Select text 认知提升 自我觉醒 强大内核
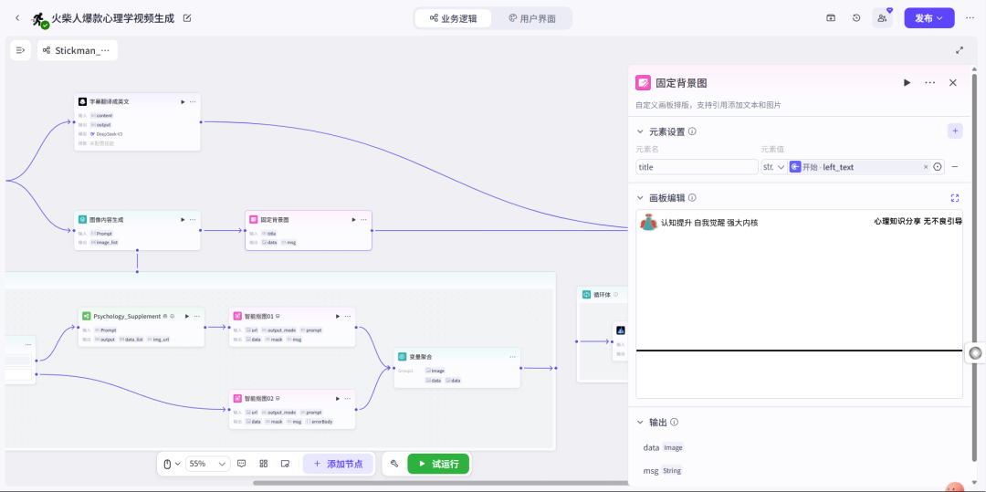Image resolution: width=986 pixels, height=492 pixels. coord(709,223)
